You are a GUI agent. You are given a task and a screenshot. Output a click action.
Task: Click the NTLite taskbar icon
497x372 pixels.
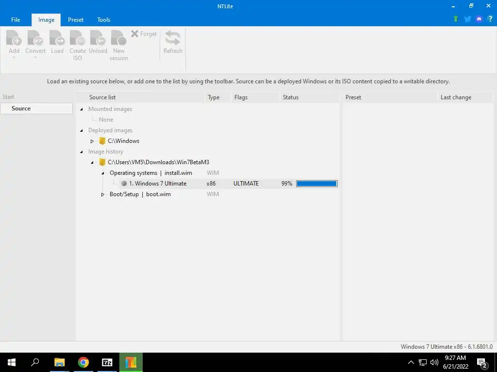pos(131,362)
